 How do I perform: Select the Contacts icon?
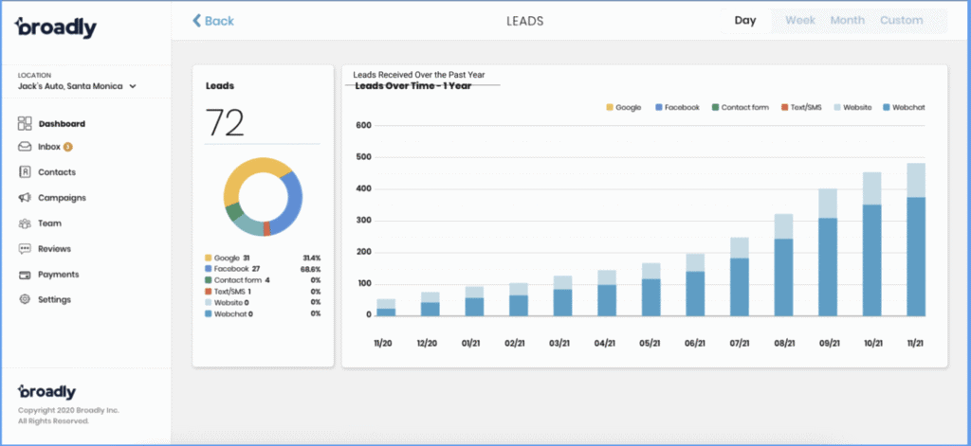click(x=25, y=172)
